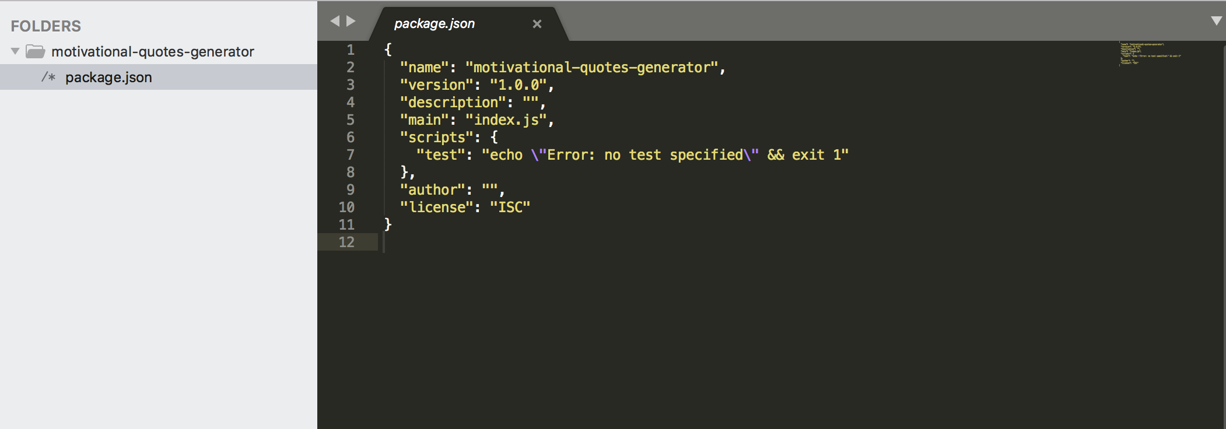Click the FOLDERS sidebar heading
This screenshot has width=1226, height=429.
45,26
